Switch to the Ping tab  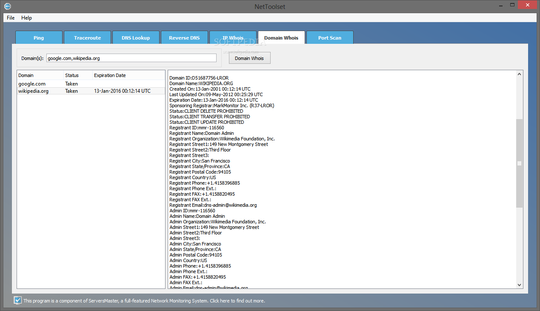[x=39, y=37]
